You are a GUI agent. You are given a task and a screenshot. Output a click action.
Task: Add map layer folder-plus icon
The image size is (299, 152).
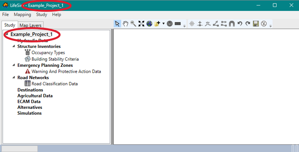pos(157,24)
